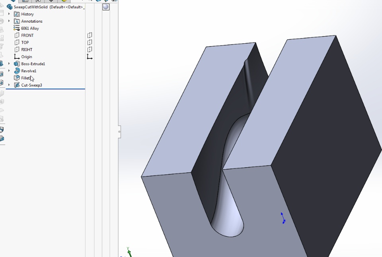
Task: Click the RIGHT plane icon in the tree
Action: [x=17, y=49]
